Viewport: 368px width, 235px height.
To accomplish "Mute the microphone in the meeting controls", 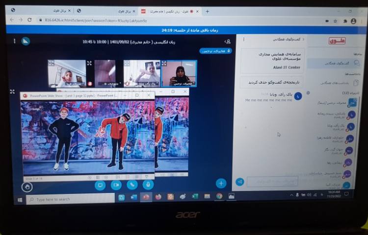I will pos(148,185).
